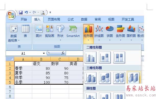Viewport: 156px width, 99px height.
Task: Click cell containing 夏季
Action: (23, 73)
